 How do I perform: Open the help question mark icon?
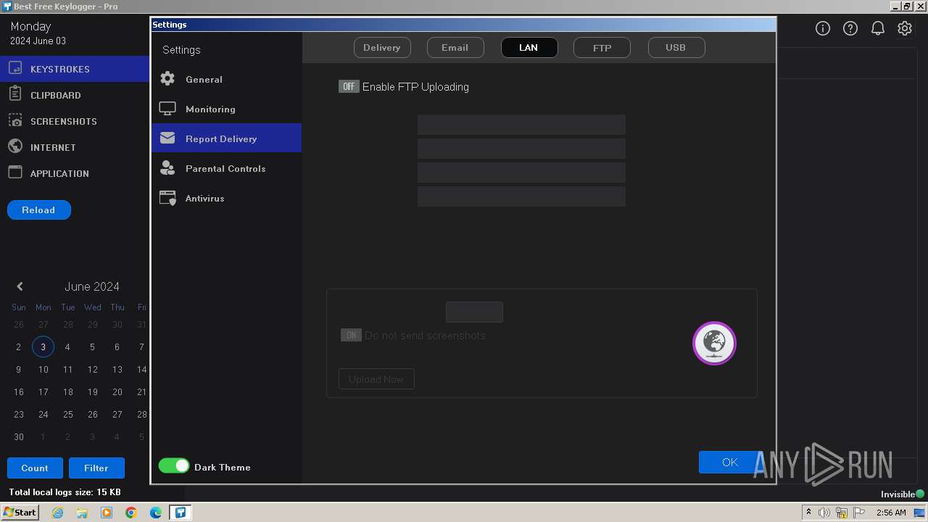pyautogui.click(x=850, y=28)
